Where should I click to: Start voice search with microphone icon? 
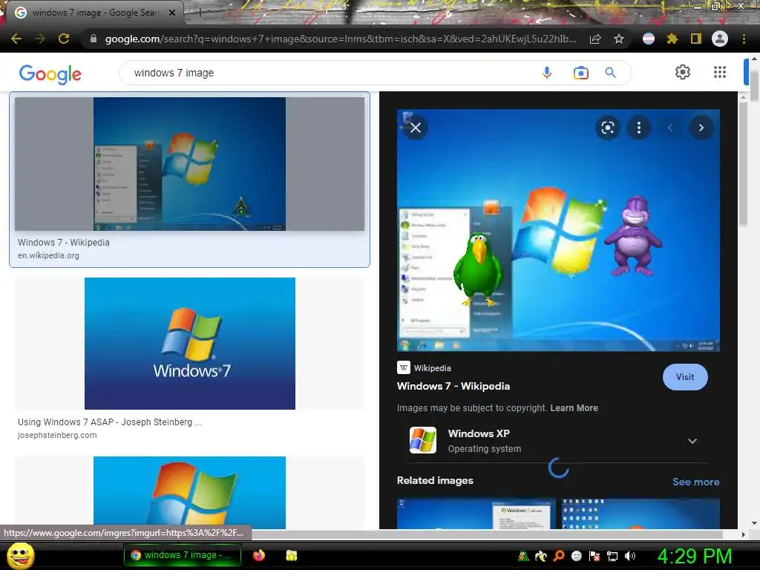pos(547,73)
